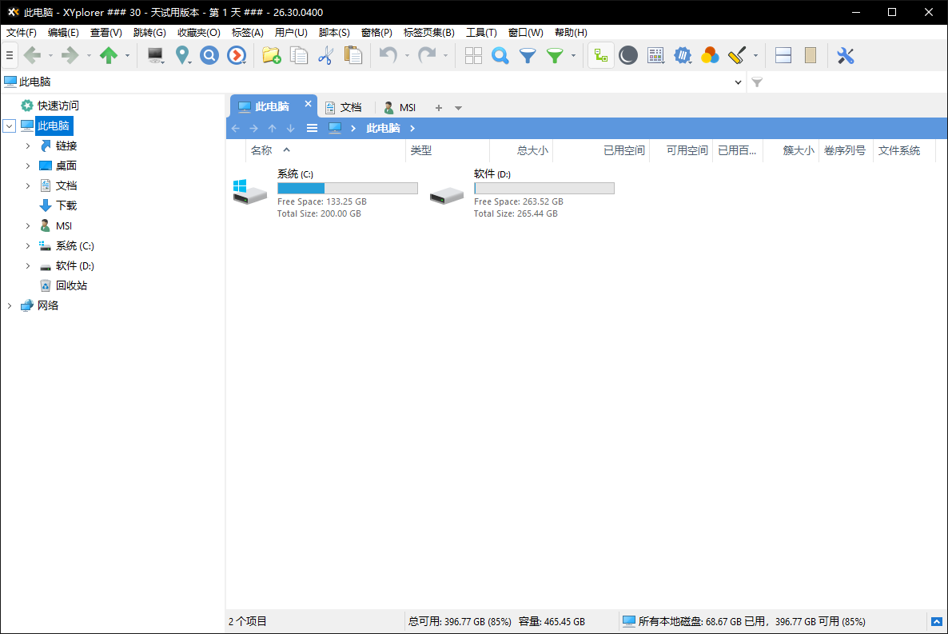
Task: Go forward with the gray right arrow
Action: (70, 56)
